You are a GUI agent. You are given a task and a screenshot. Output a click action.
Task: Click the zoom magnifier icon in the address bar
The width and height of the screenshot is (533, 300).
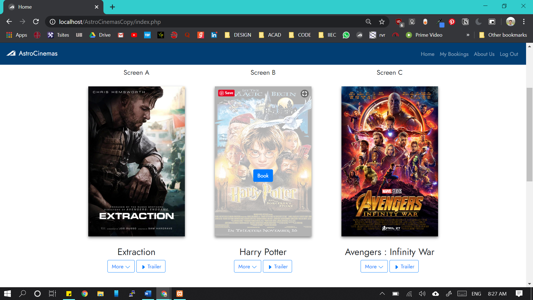pyautogui.click(x=368, y=22)
